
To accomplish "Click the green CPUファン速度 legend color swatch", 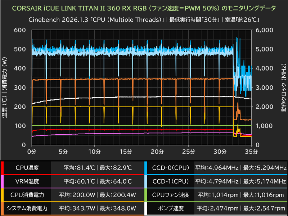I will tap(146, 195).
